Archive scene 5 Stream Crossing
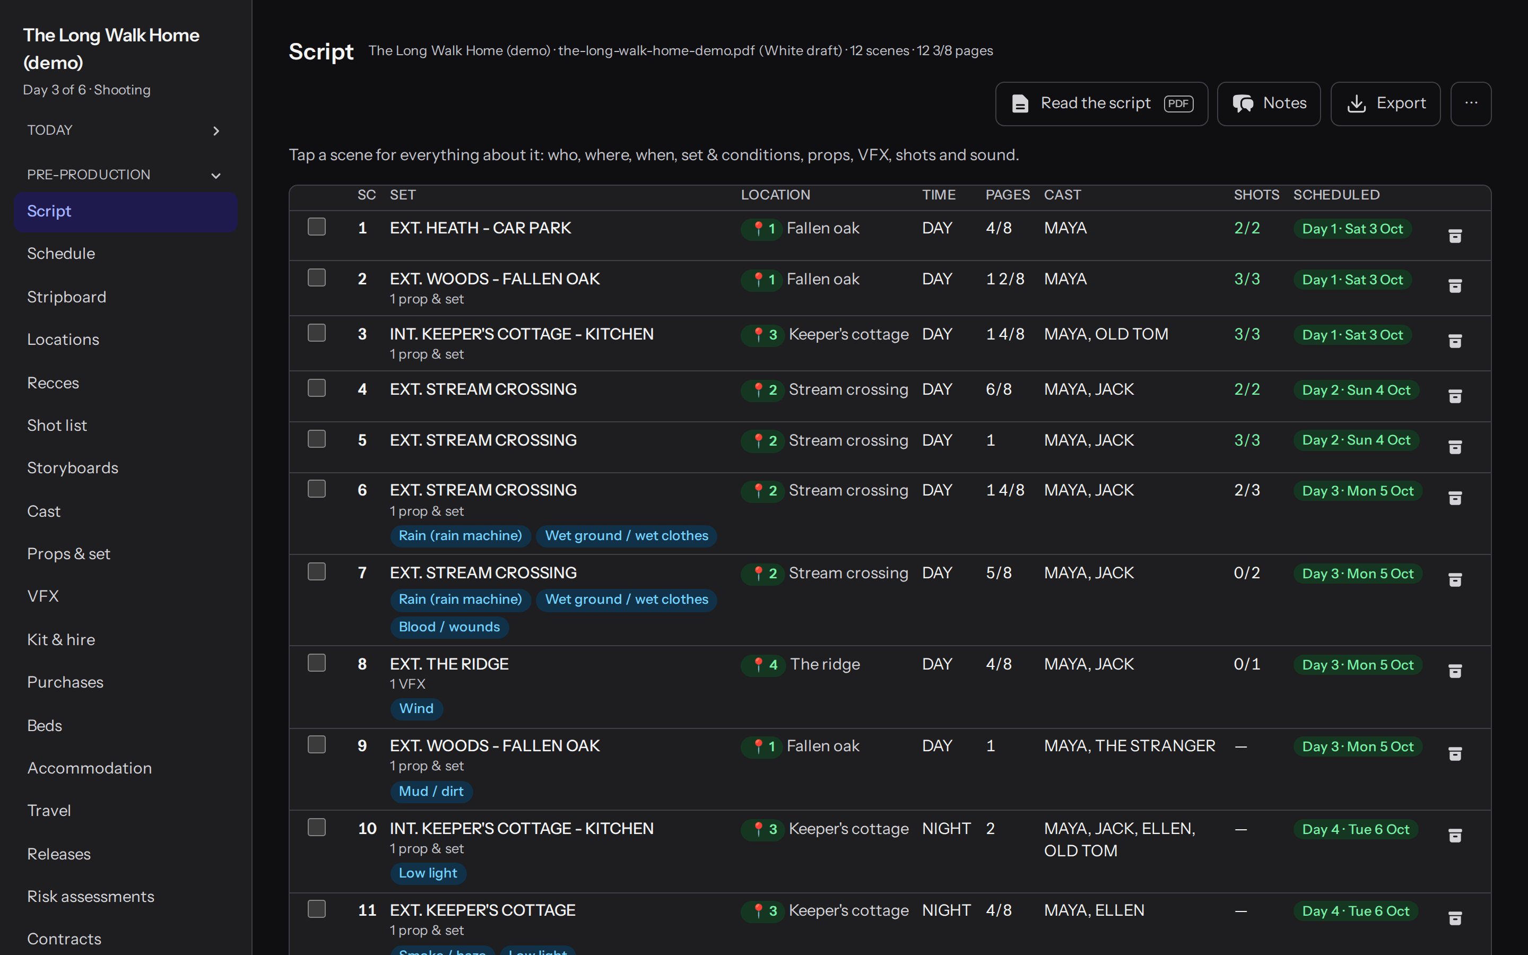The height and width of the screenshot is (955, 1528). point(1455,447)
